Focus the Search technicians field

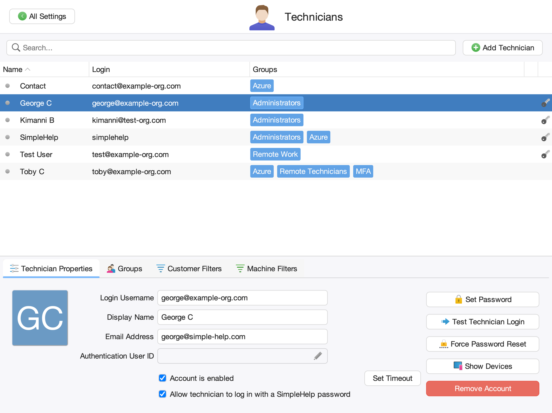coord(231,47)
